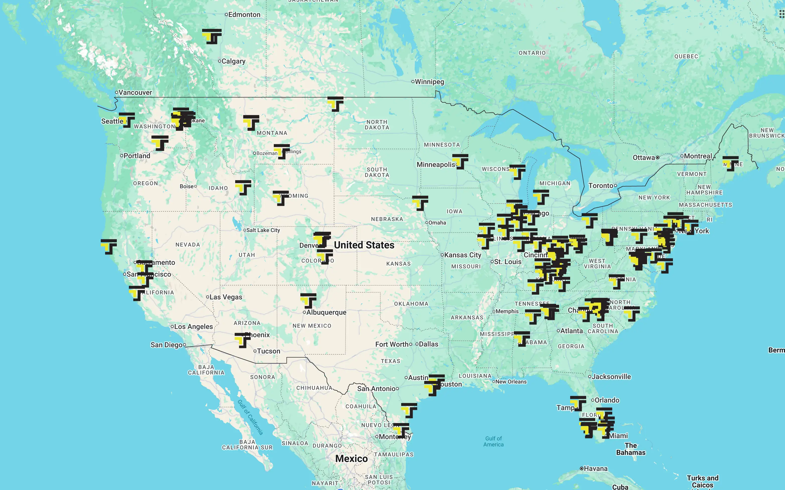Click the Vancouver city label

(135, 93)
